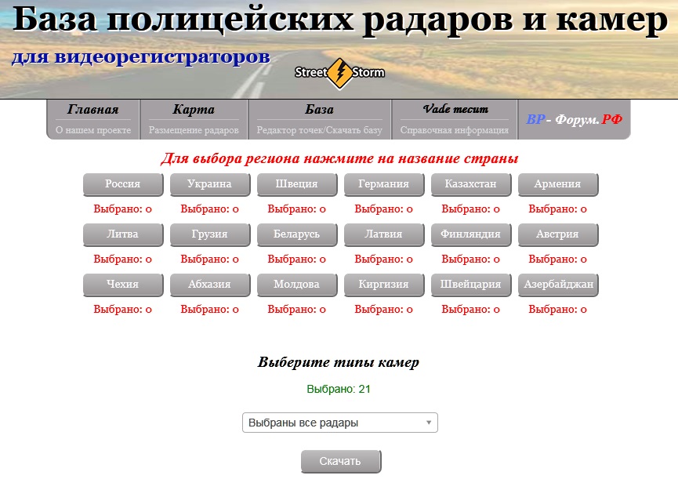
Task: Open the ВР-Форум.РФ link
Action: (x=575, y=120)
